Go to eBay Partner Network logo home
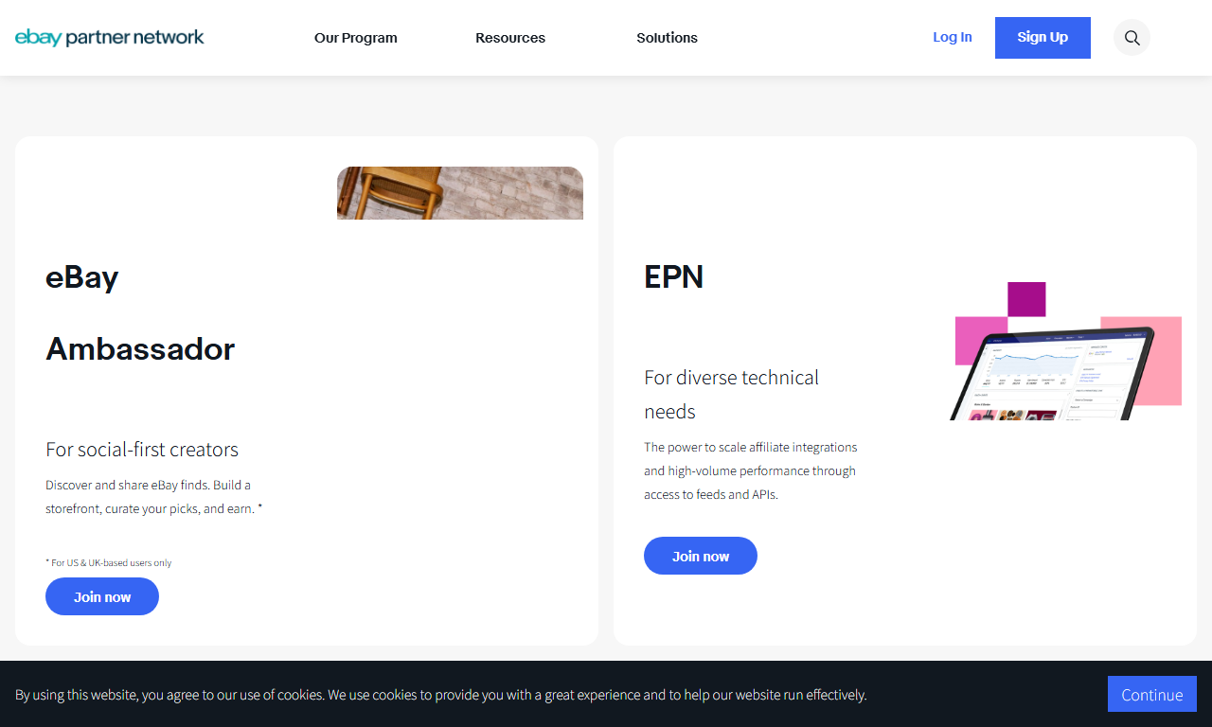This screenshot has height=727, width=1212. click(110, 38)
